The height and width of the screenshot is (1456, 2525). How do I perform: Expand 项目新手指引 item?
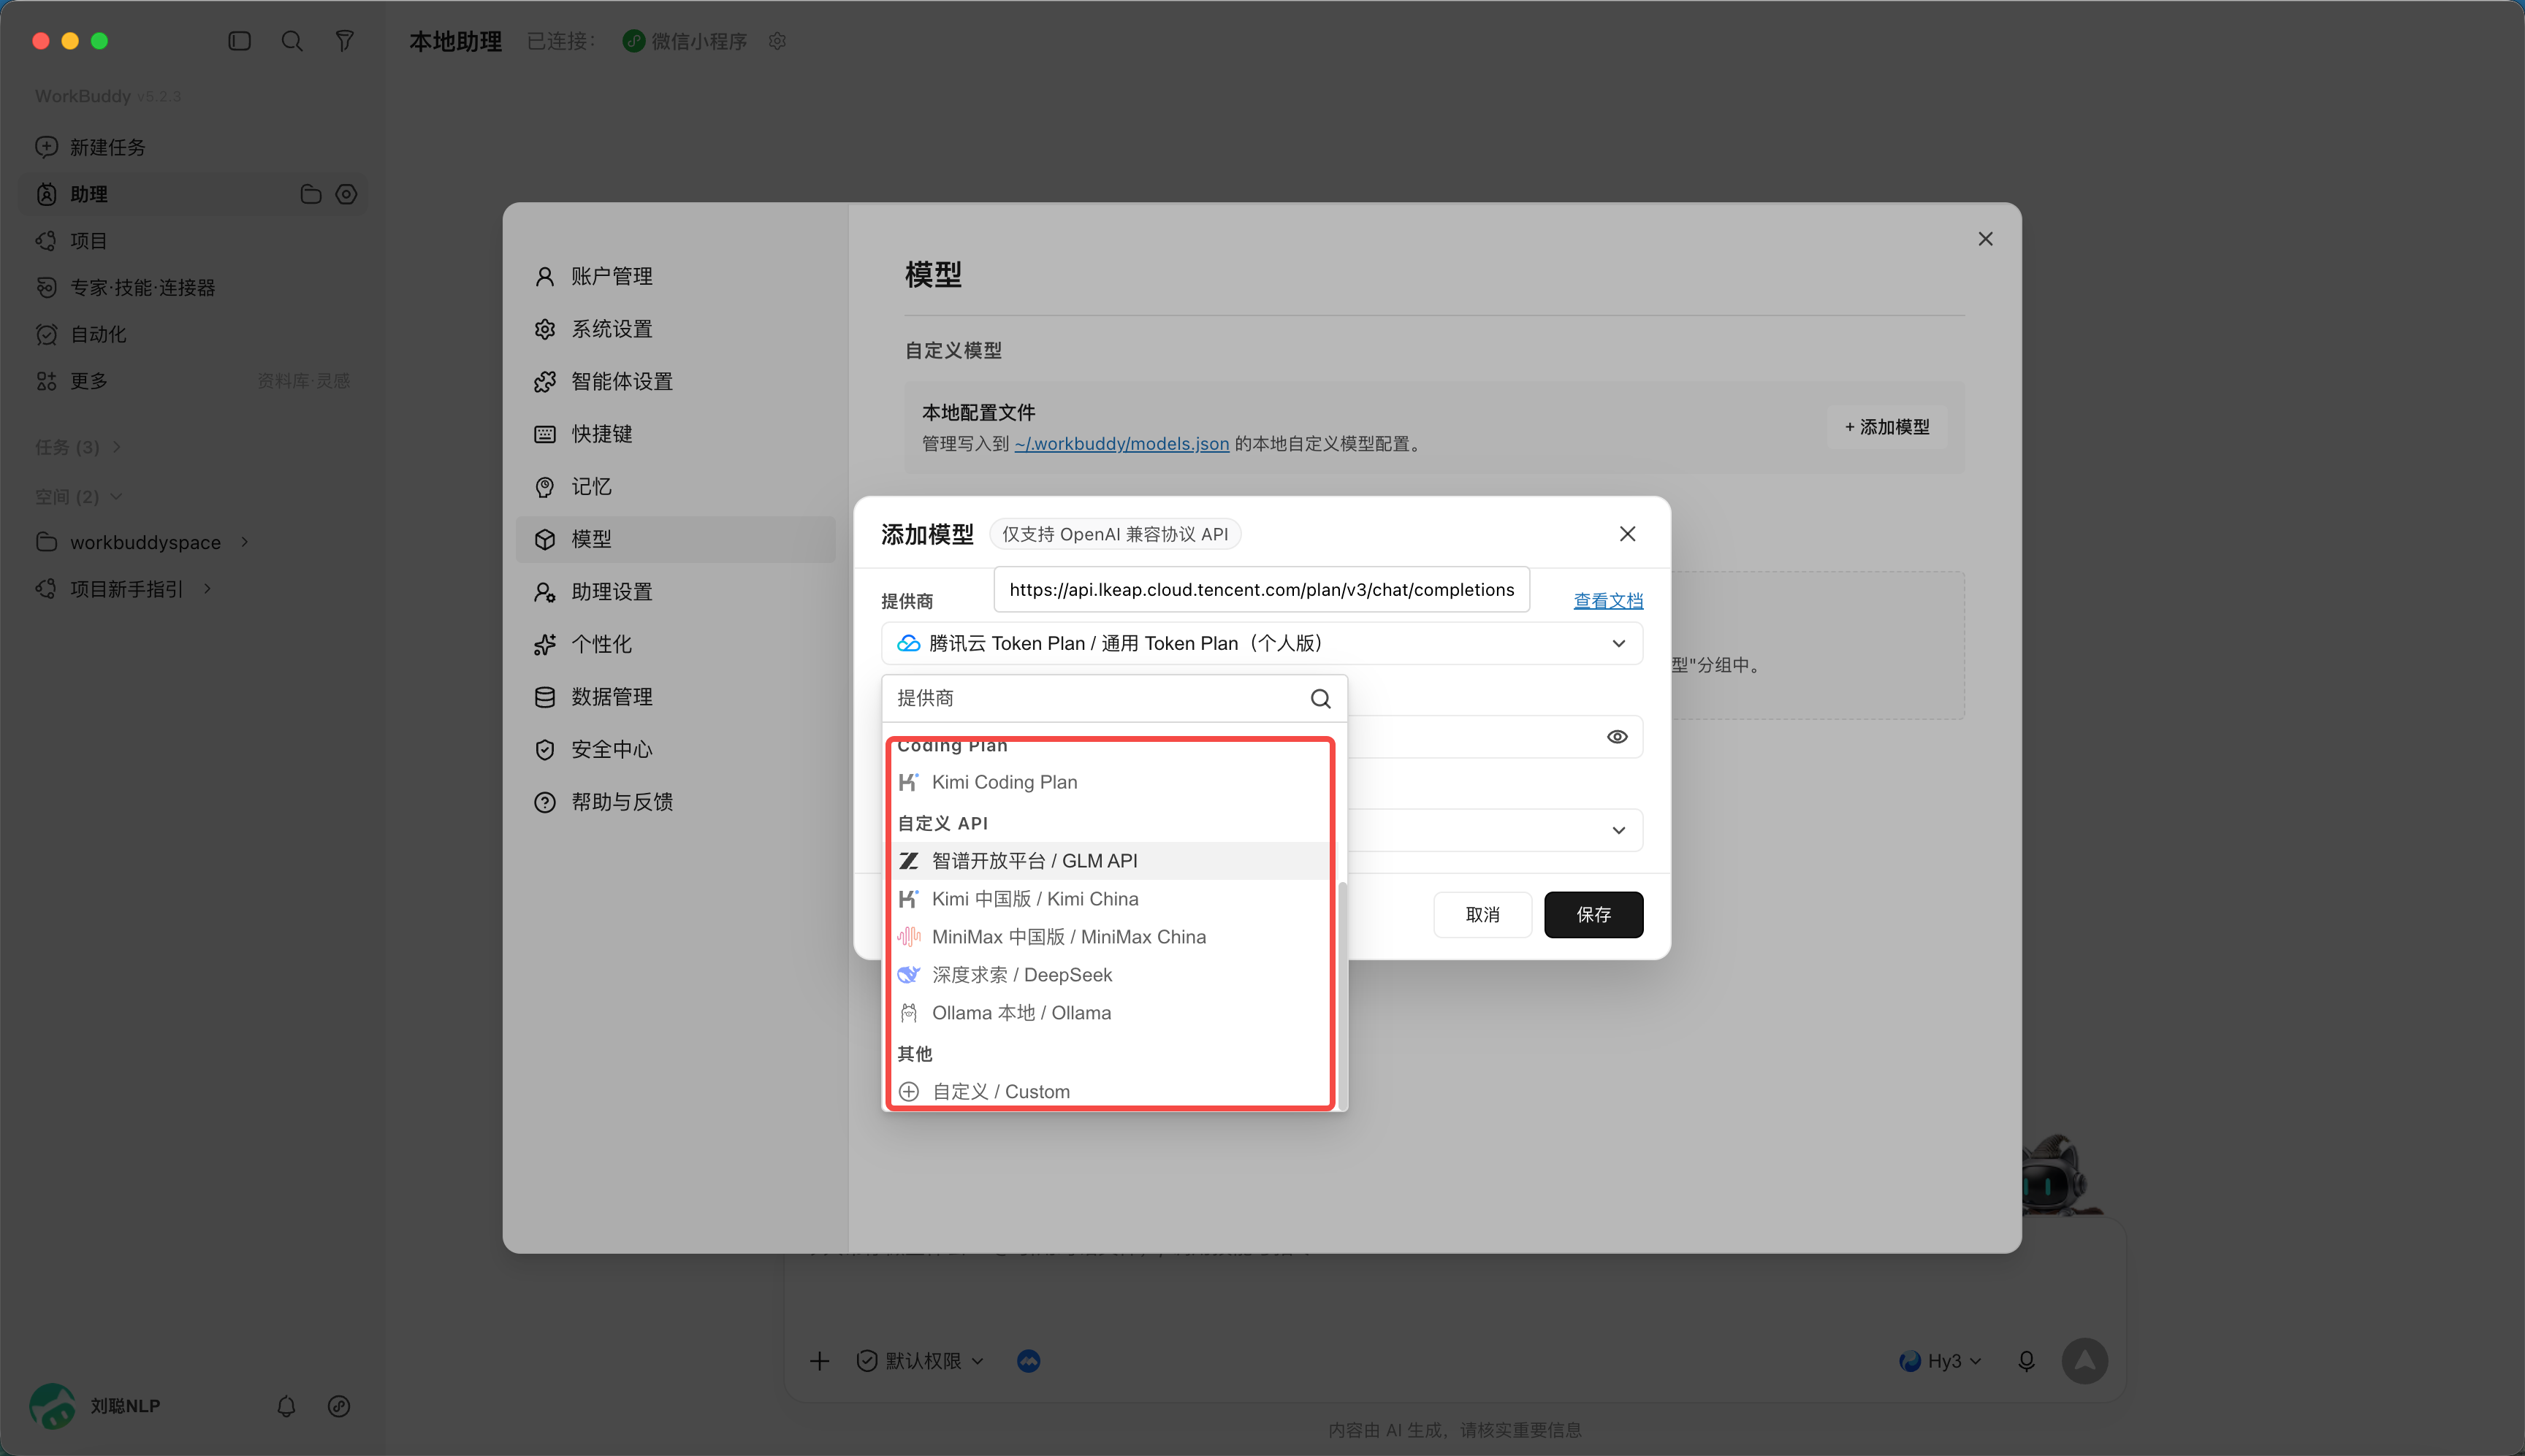coord(207,589)
